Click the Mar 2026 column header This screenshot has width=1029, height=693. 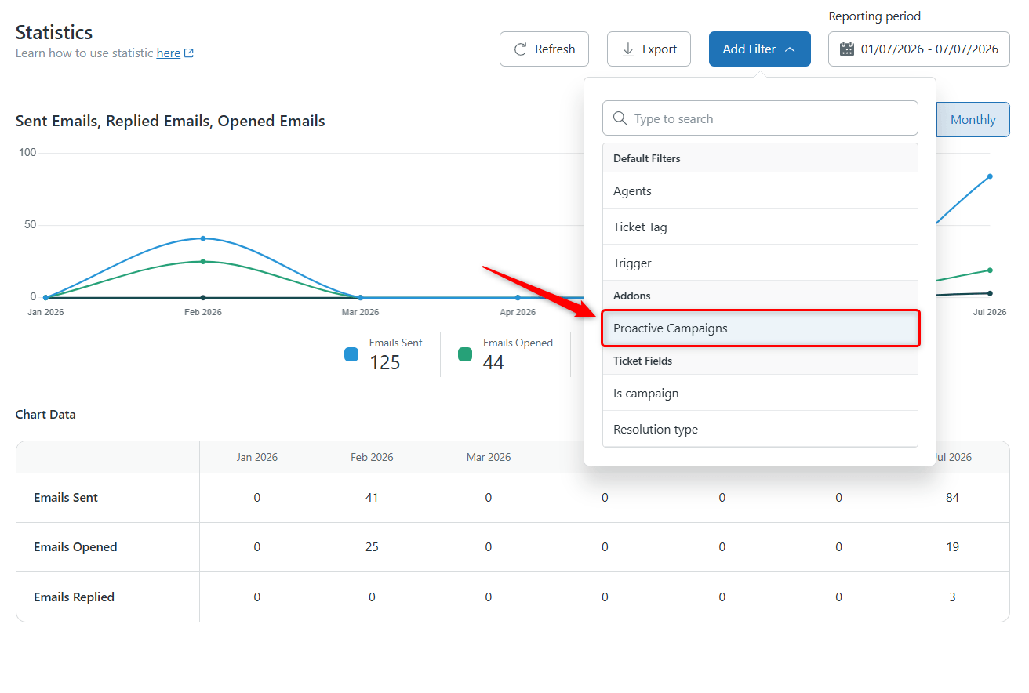[x=489, y=457]
